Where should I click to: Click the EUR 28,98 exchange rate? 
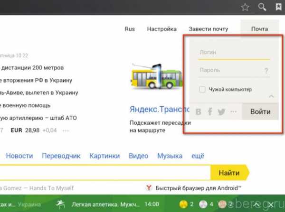(x=25, y=130)
